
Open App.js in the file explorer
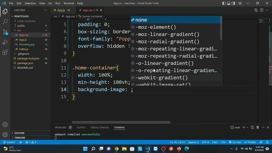pos(30,40)
